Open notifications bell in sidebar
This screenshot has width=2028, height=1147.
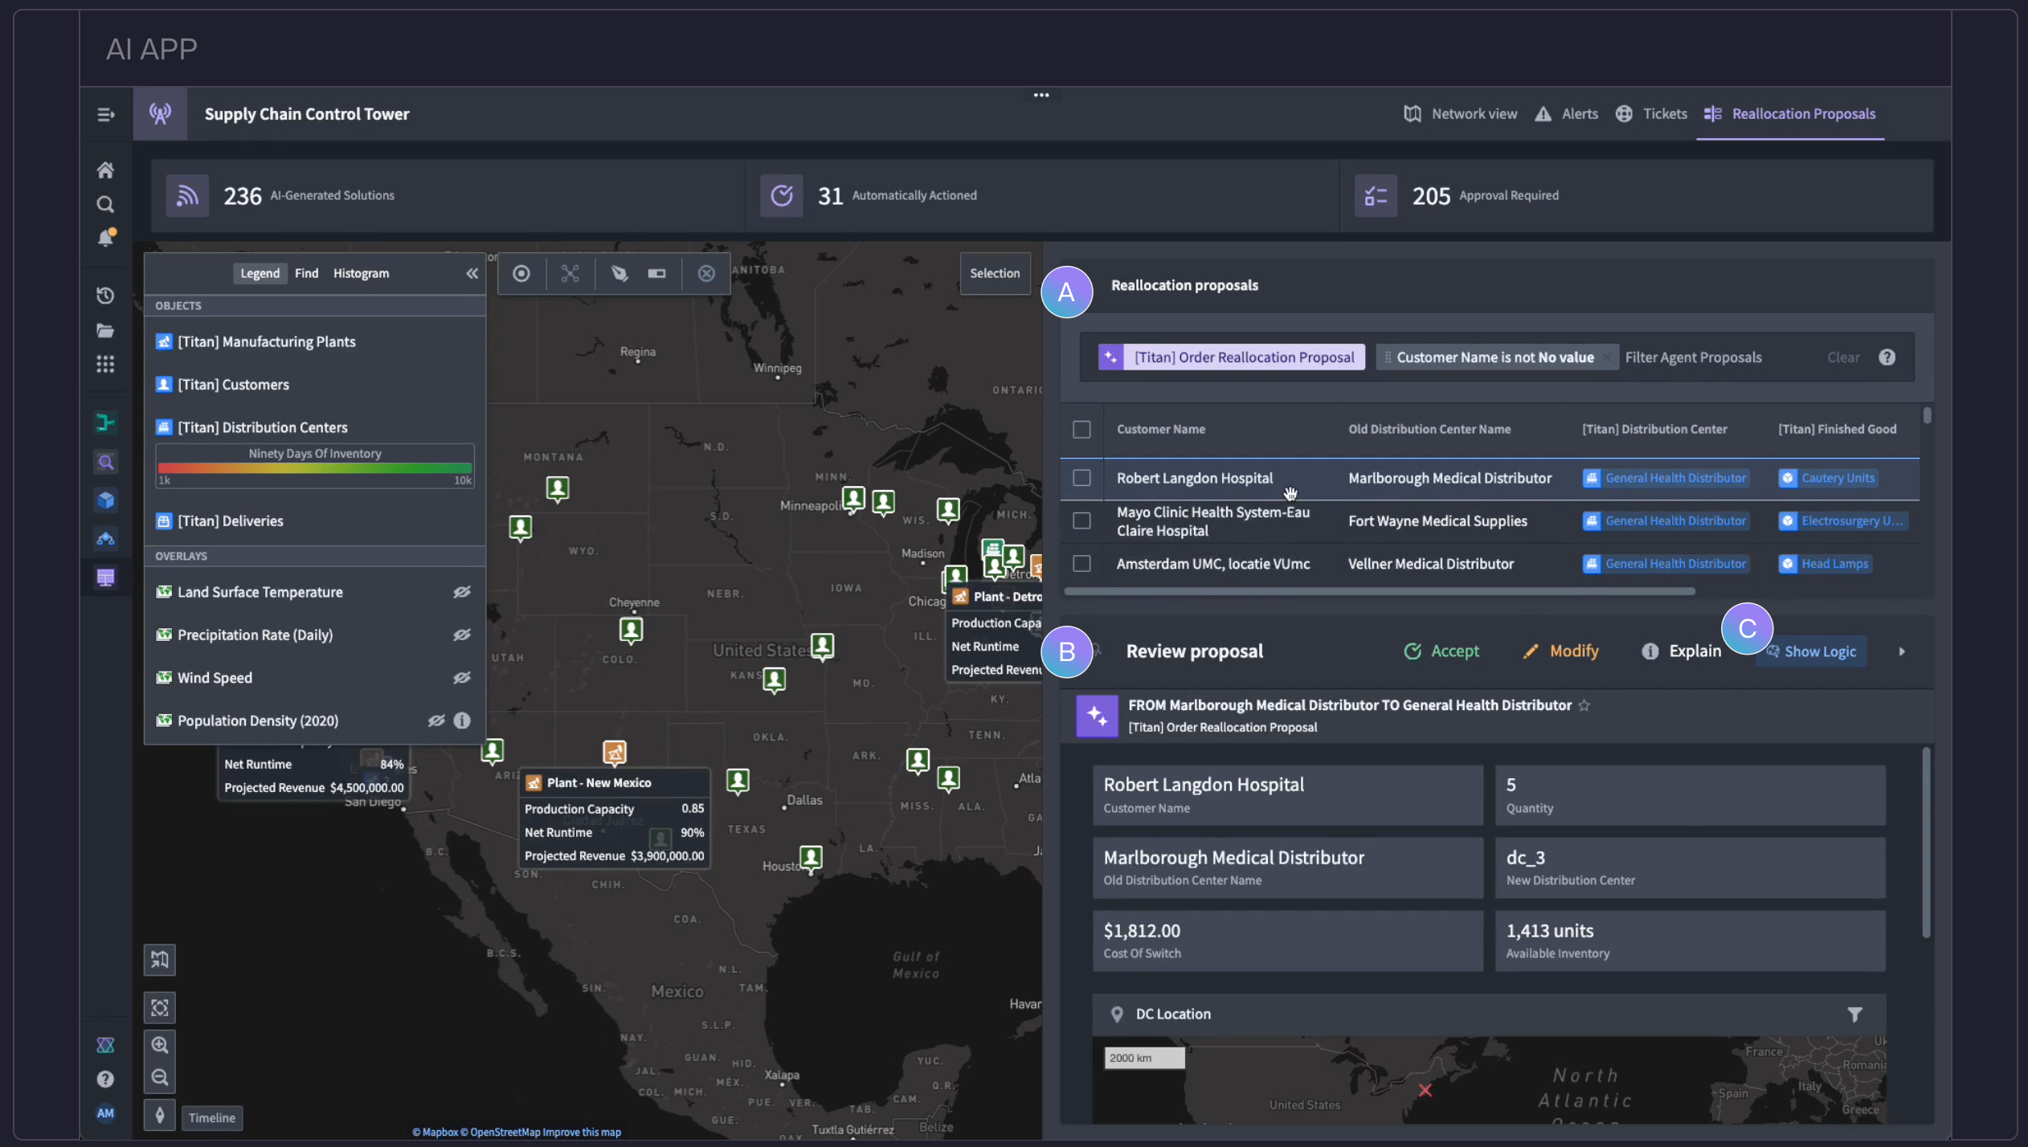pyautogui.click(x=105, y=239)
